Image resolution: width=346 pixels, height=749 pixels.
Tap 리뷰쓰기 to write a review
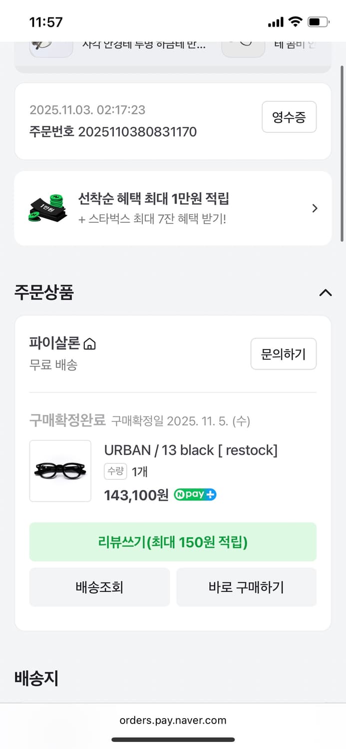(x=173, y=542)
